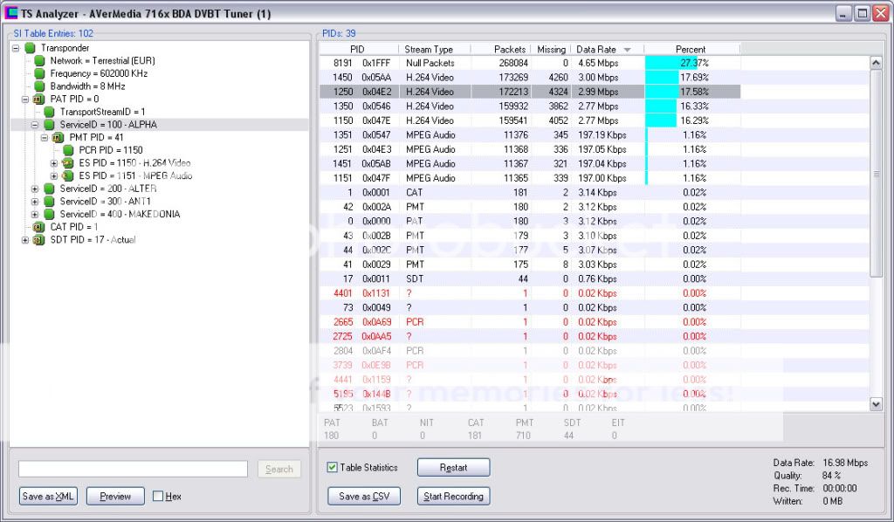Open the Preview button
This screenshot has width=894, height=522.
[115, 497]
